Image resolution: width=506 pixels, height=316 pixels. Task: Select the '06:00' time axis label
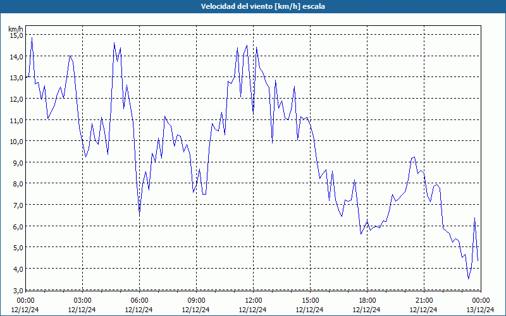[139, 301]
